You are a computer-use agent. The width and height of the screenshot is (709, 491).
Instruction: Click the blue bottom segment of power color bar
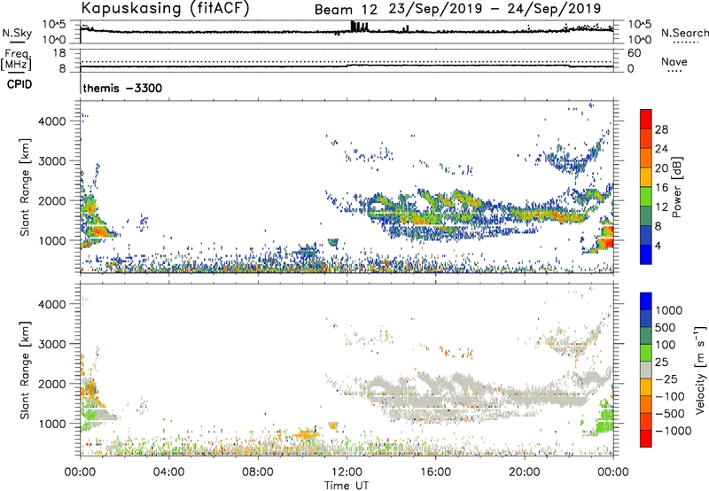pyautogui.click(x=646, y=254)
